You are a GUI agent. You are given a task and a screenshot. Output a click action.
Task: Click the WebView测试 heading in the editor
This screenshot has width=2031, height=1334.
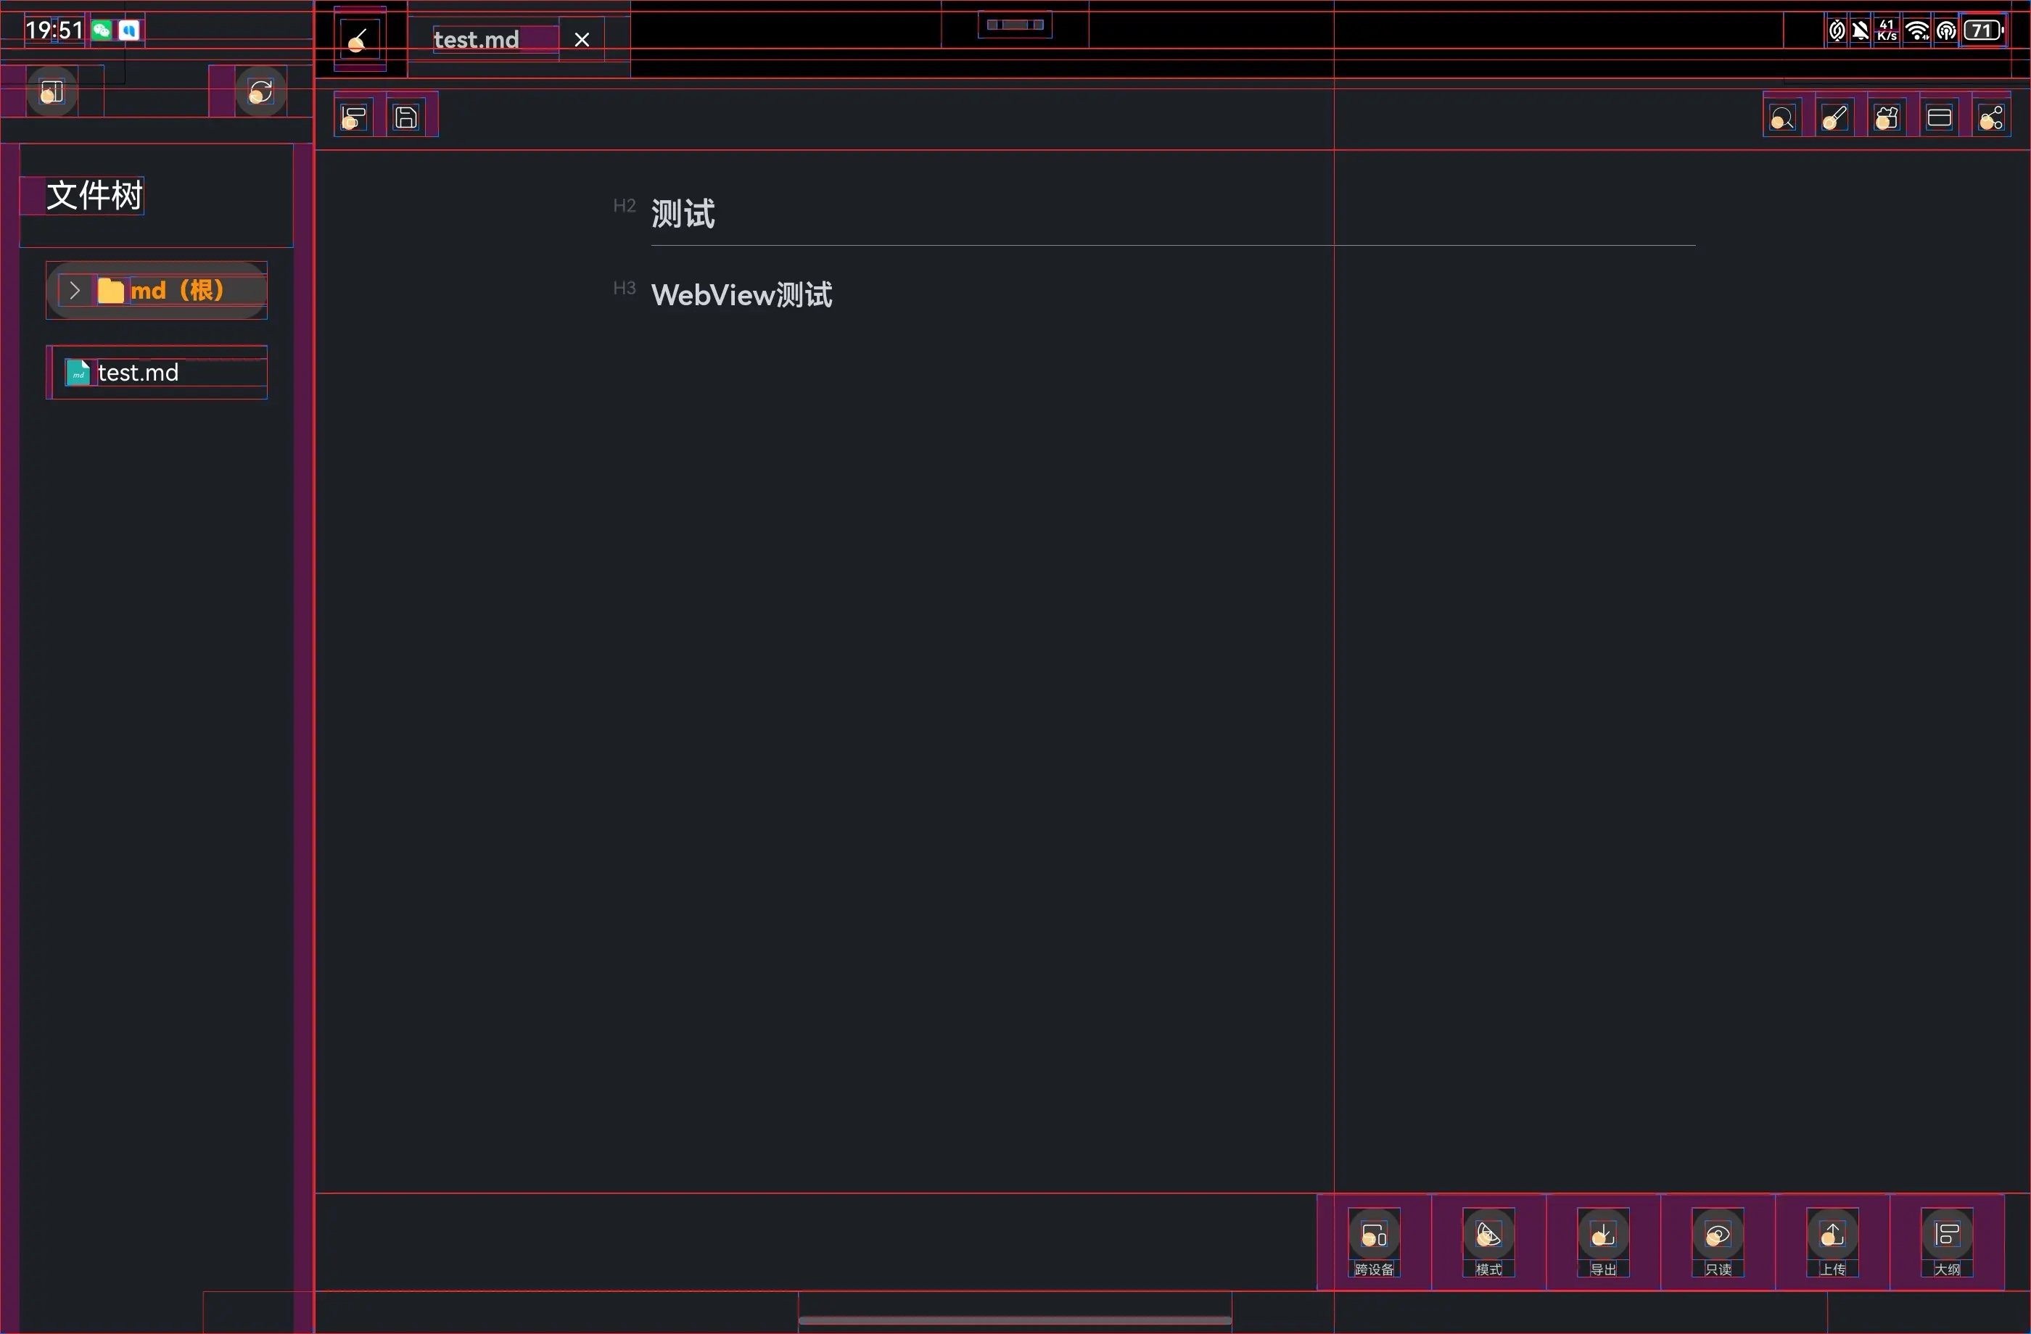741,295
